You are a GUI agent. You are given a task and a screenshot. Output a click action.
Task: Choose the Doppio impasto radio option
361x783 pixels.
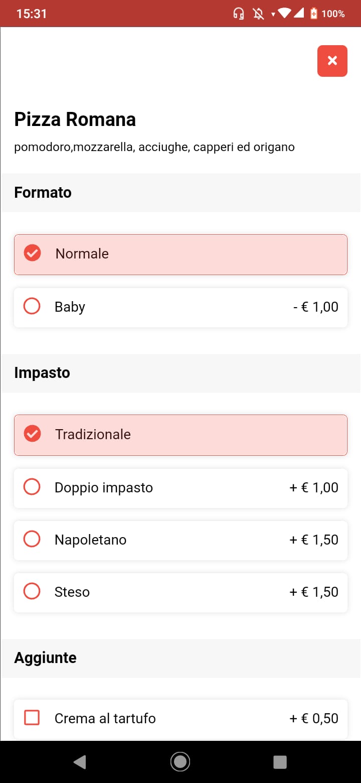click(32, 487)
